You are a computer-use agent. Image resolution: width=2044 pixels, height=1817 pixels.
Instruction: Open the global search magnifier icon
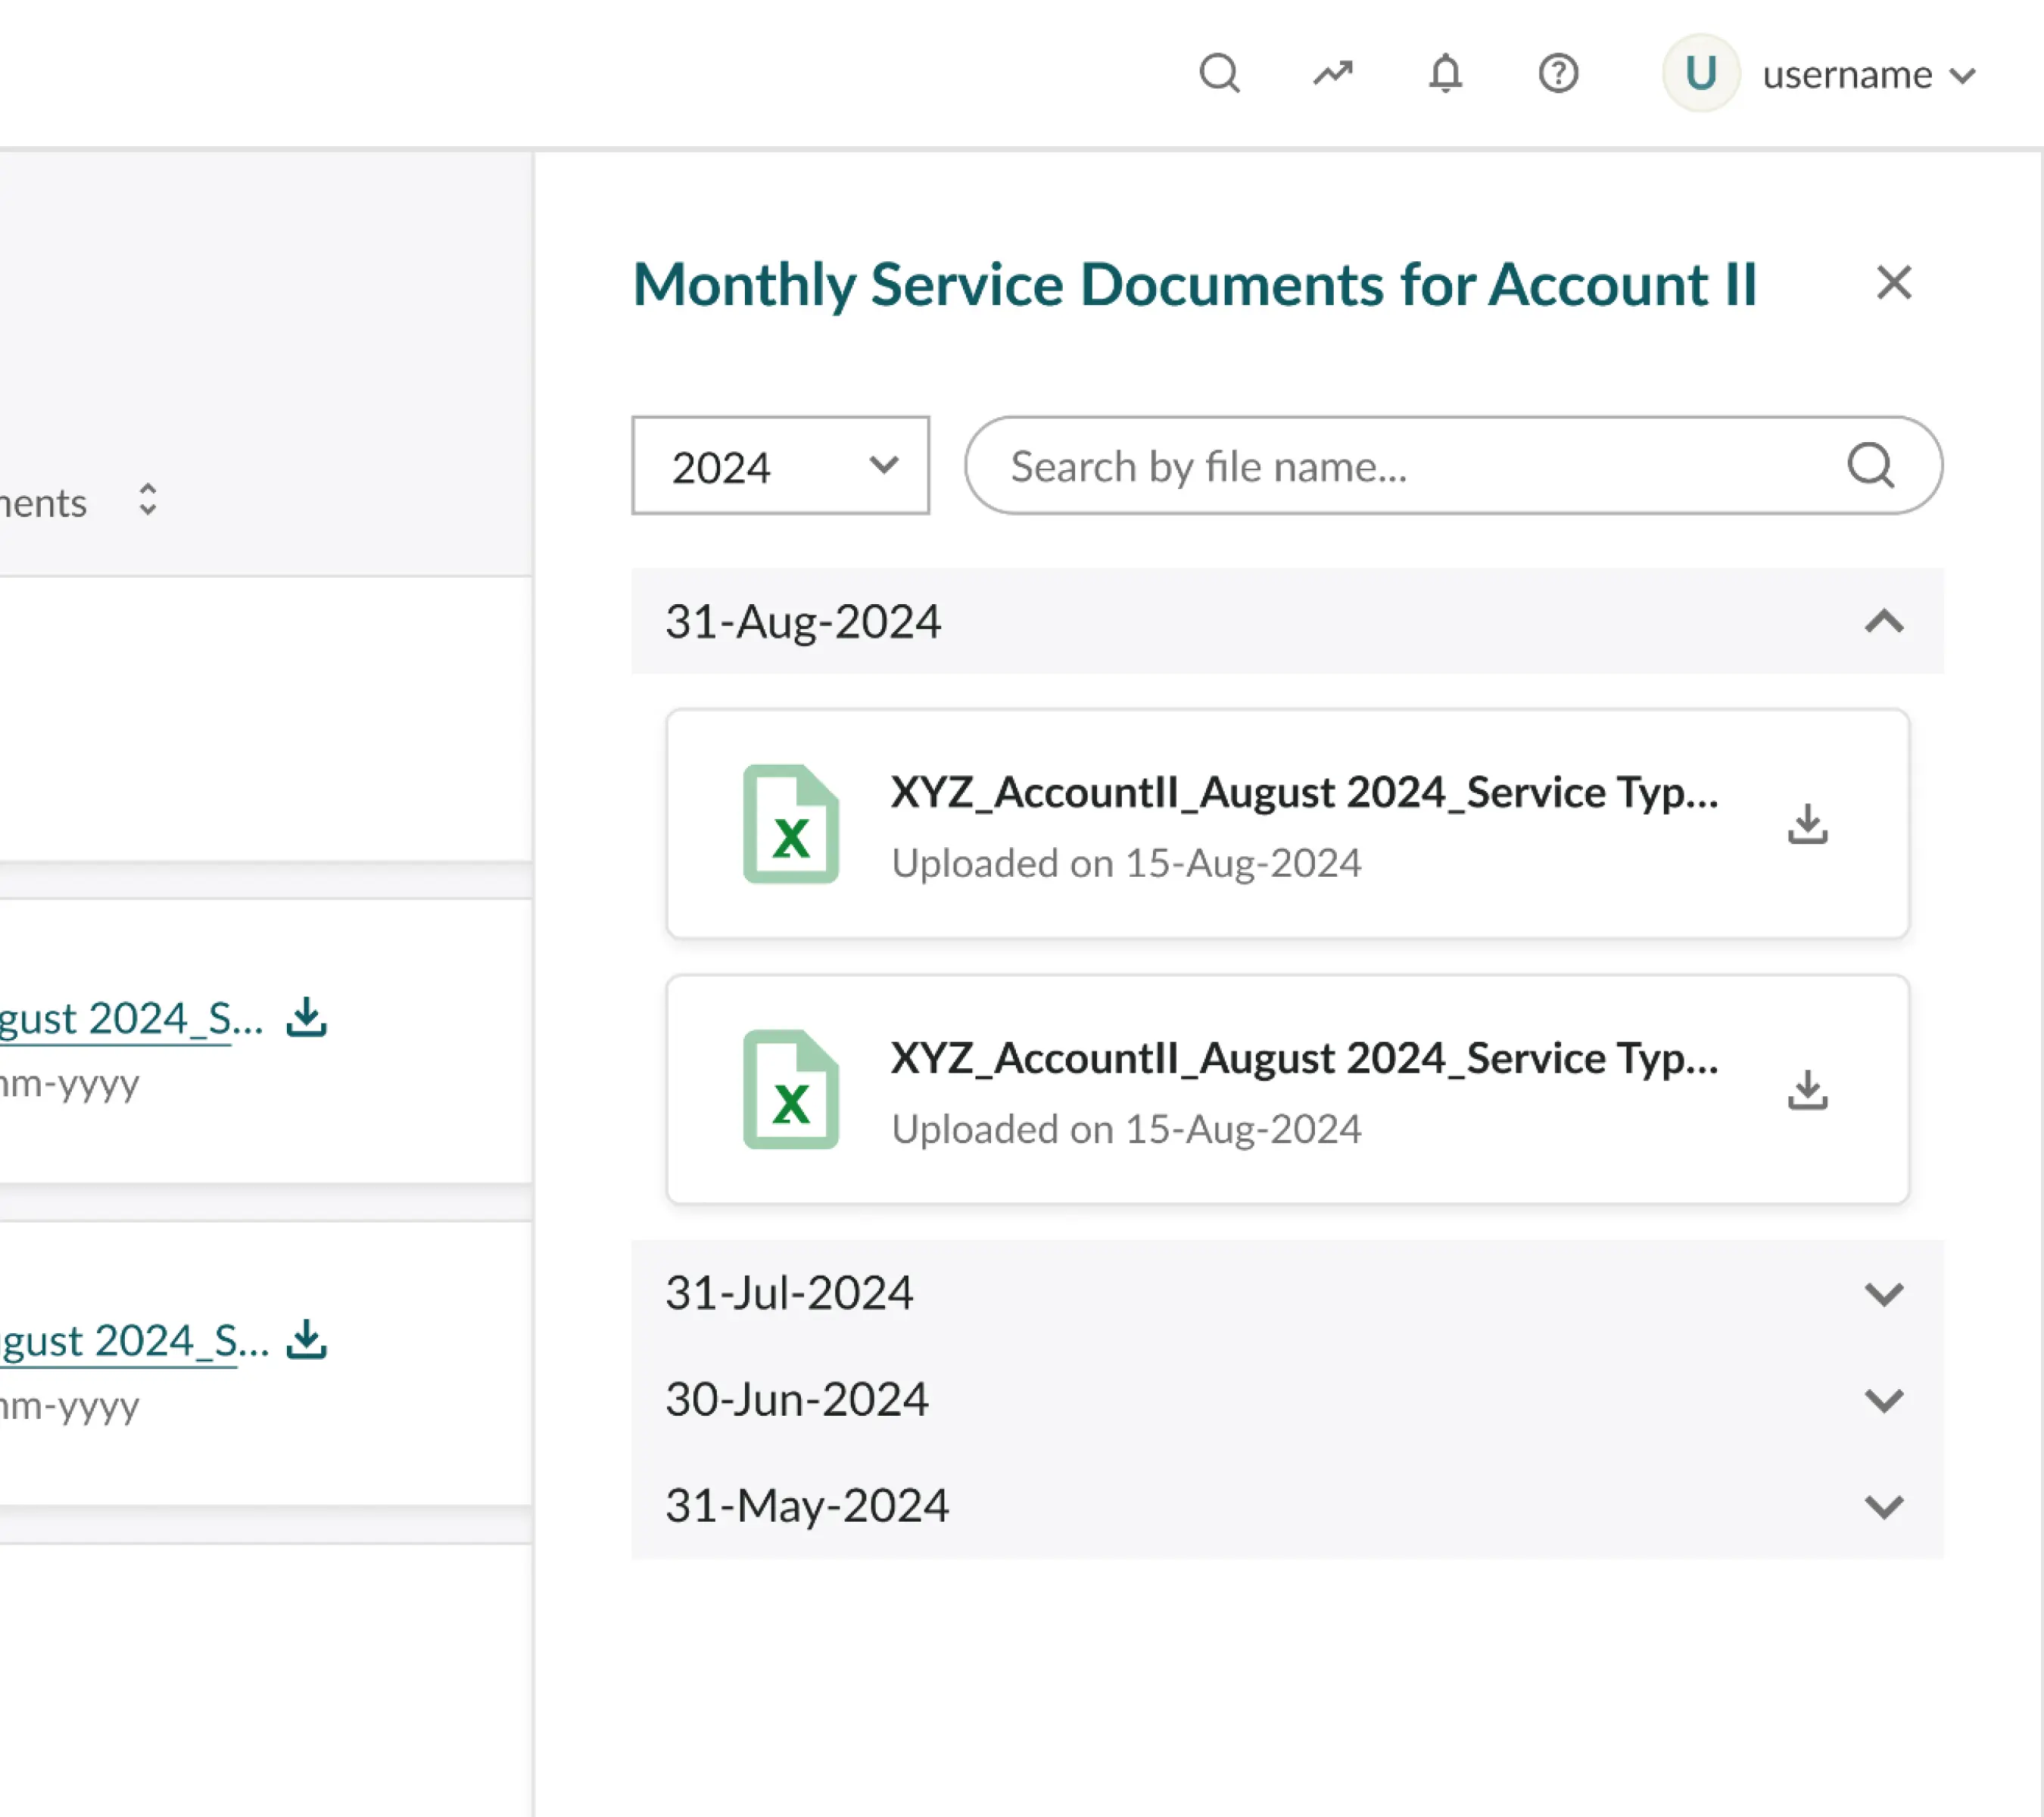[1221, 73]
